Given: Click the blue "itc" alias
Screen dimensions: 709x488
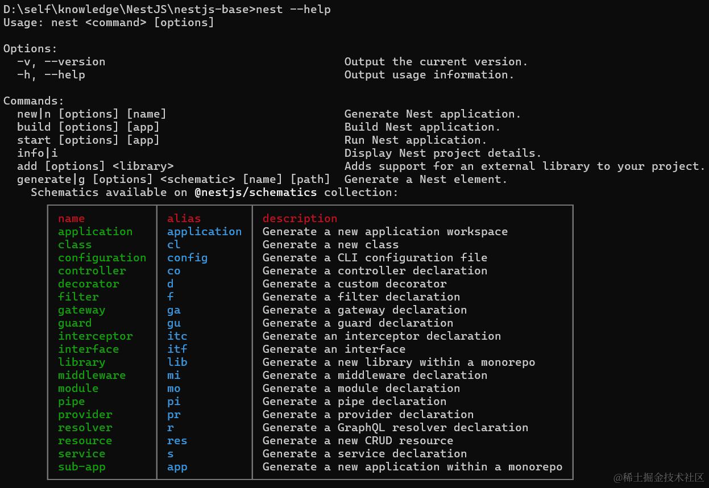Looking at the screenshot, I should coord(177,336).
